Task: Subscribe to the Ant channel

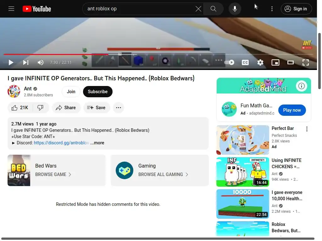Action: point(98,92)
